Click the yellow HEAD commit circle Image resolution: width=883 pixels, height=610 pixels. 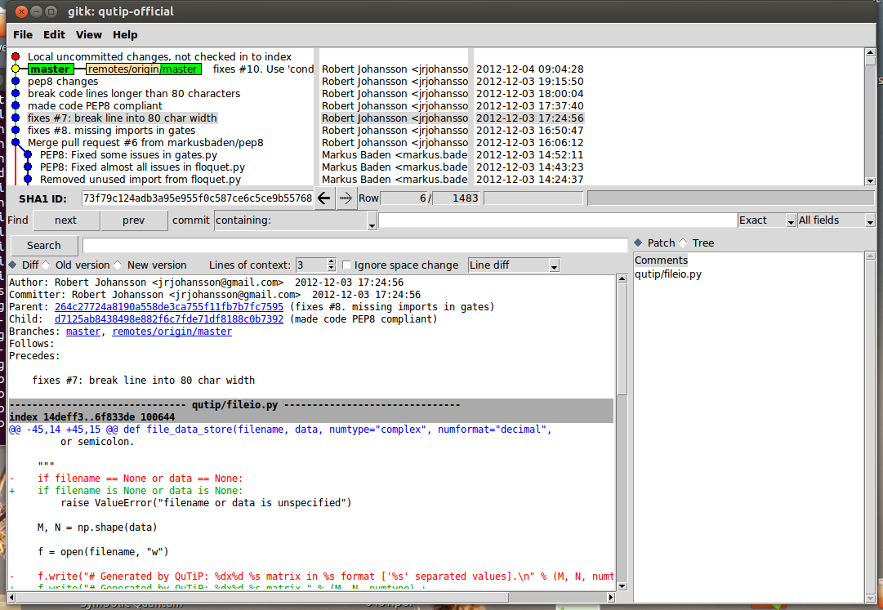point(16,69)
